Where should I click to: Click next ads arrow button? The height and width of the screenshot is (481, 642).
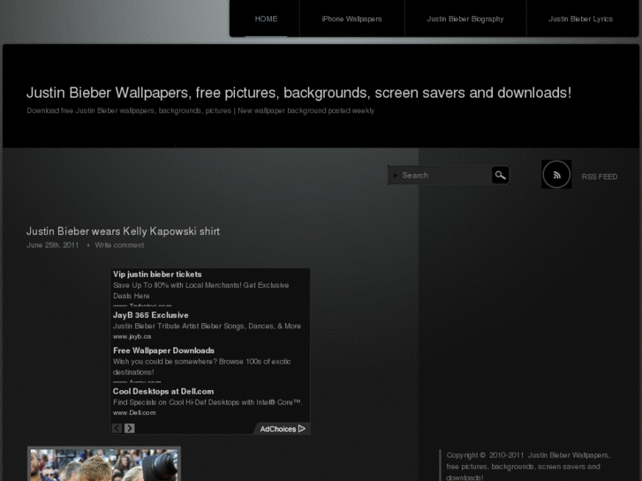pyautogui.click(x=130, y=428)
